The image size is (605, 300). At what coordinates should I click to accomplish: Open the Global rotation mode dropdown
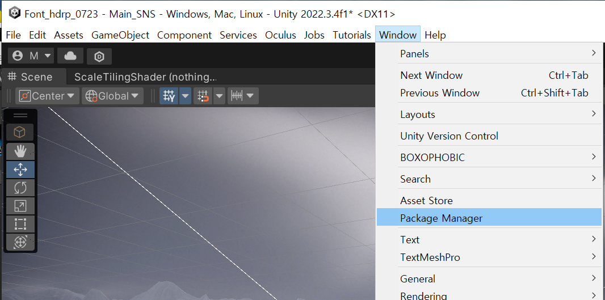tap(112, 96)
